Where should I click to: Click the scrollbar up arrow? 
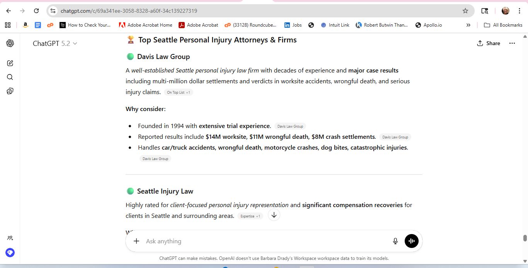[525, 37]
